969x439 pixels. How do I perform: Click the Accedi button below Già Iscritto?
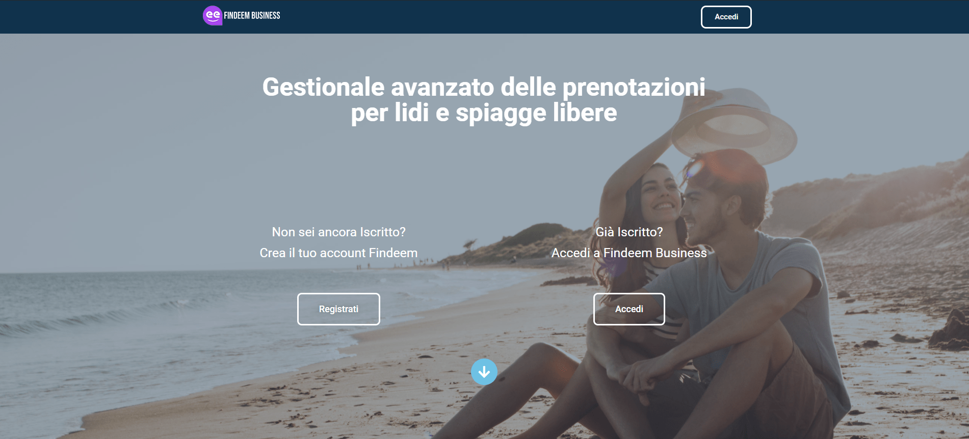coord(629,309)
